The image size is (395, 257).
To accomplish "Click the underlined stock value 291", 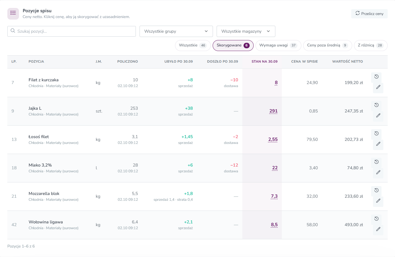I will pos(274,111).
